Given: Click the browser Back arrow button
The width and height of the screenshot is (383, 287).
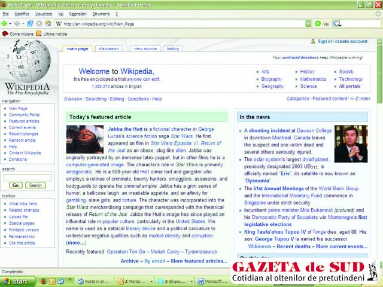Looking at the screenshot, I should click(5, 23).
